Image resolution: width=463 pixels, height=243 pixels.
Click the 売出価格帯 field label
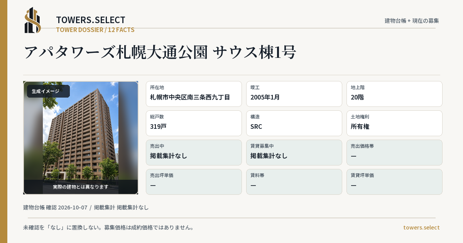click(362, 146)
